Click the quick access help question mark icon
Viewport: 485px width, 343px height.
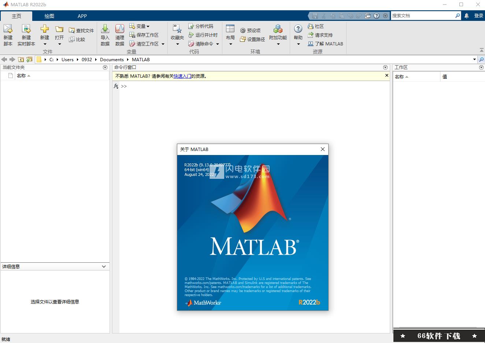pos(377,16)
